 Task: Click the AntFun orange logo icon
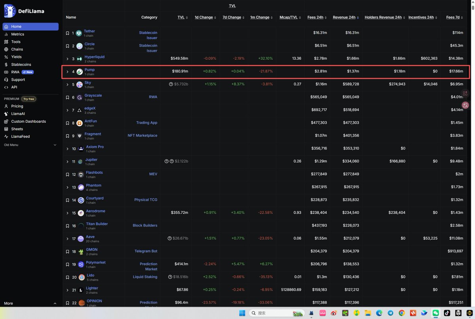[79, 123]
